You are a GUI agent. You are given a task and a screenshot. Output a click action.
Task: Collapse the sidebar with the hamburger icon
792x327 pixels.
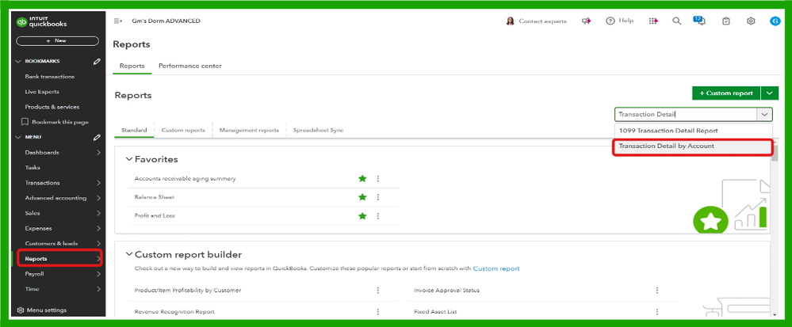118,21
